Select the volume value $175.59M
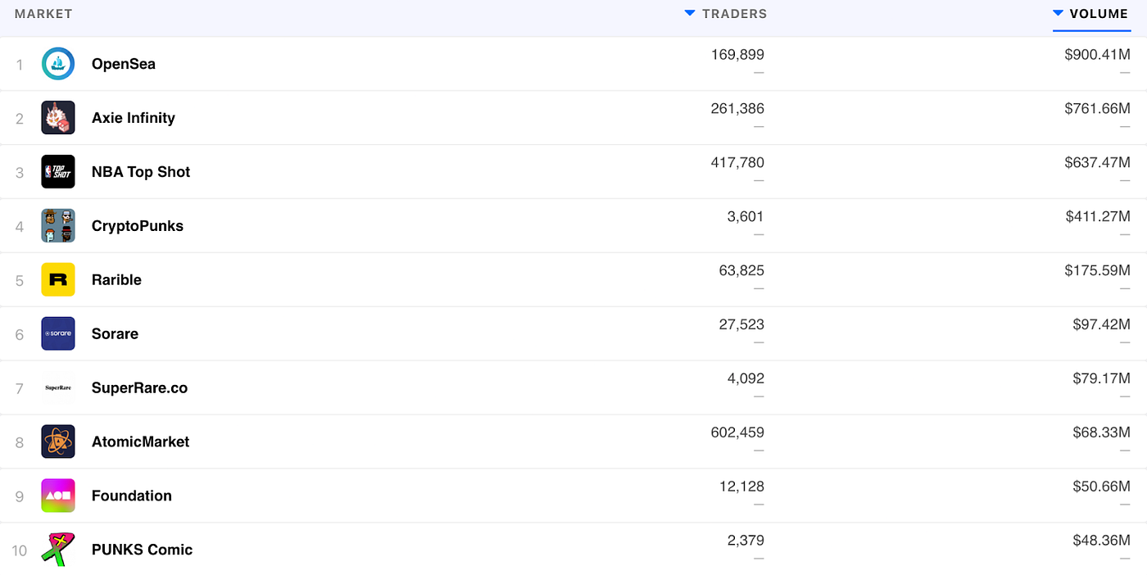This screenshot has width=1147, height=575. (1098, 271)
